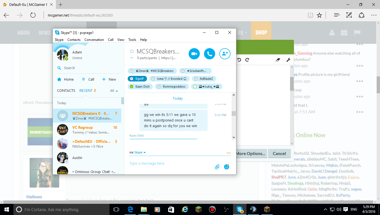Open the Conversation menu
The image size is (380, 215).
tap(94, 40)
